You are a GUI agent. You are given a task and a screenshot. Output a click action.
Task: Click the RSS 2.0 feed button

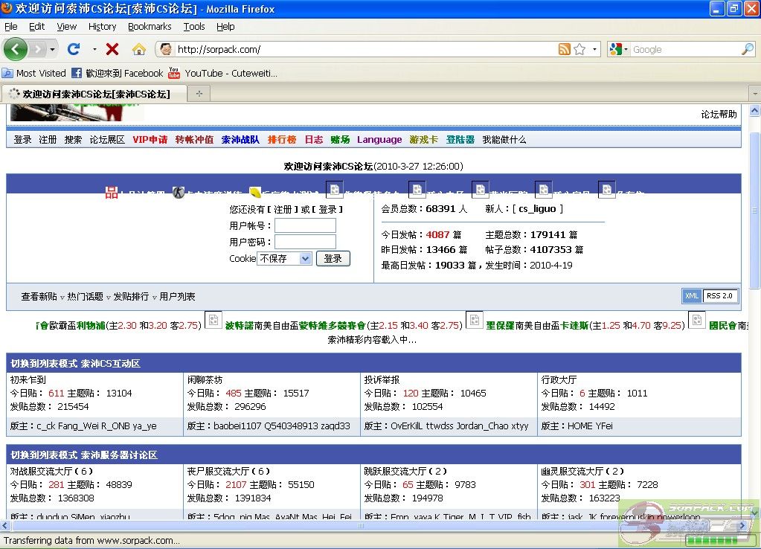pos(719,296)
